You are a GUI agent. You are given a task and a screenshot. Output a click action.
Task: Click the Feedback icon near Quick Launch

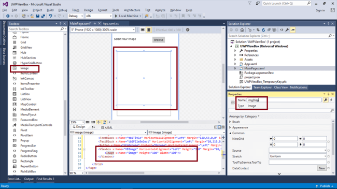(x=258, y=4)
